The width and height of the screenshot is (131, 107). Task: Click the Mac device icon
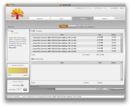(x=9, y=31)
